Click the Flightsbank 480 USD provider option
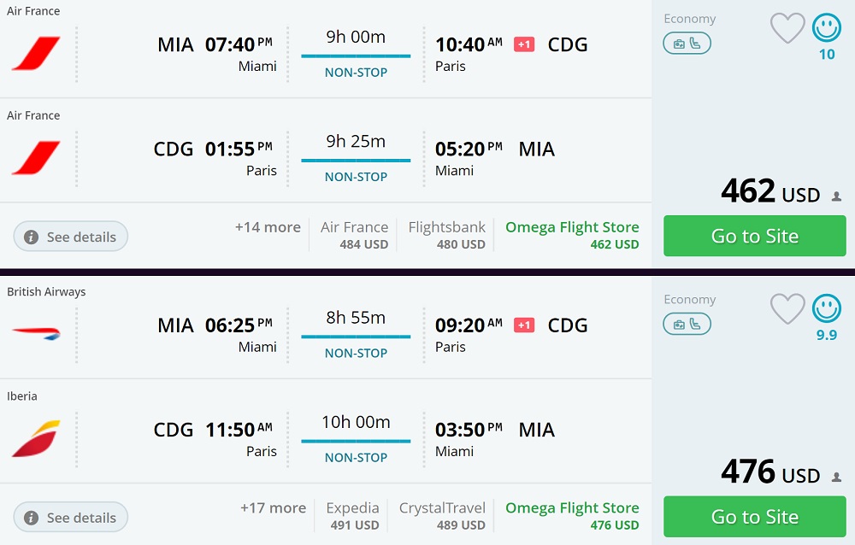The height and width of the screenshot is (545, 855). (x=446, y=236)
